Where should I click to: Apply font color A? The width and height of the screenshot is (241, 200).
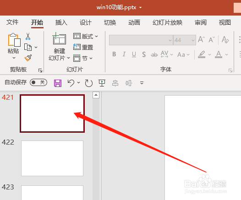tap(219, 54)
